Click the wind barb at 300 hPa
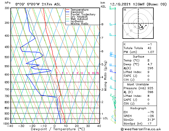The image size is (169, 131). click(113, 8)
